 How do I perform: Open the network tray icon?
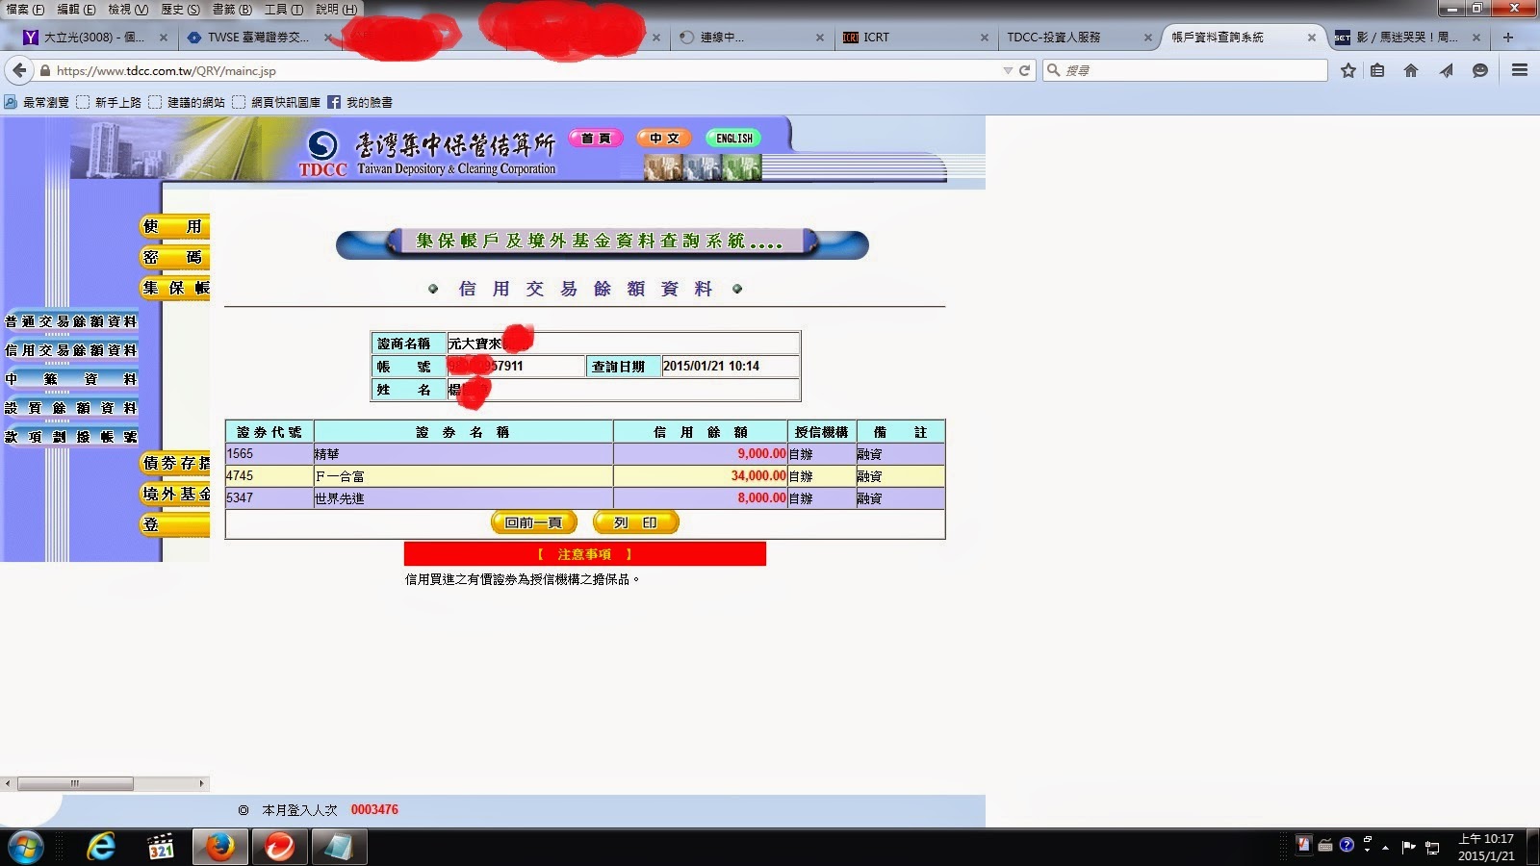1432,848
